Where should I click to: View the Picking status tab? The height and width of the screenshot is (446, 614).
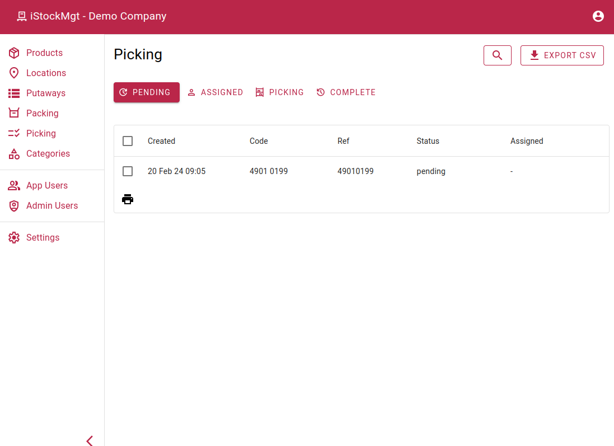click(x=279, y=92)
